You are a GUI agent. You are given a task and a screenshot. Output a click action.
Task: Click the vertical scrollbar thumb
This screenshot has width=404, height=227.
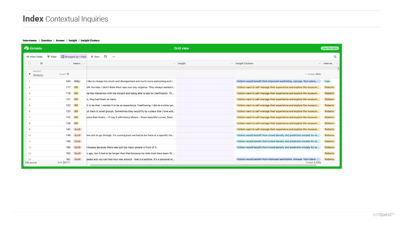(x=338, y=69)
